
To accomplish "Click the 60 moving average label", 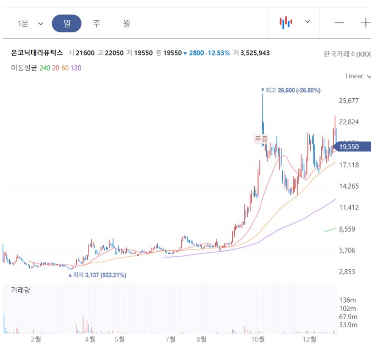I will (65, 68).
